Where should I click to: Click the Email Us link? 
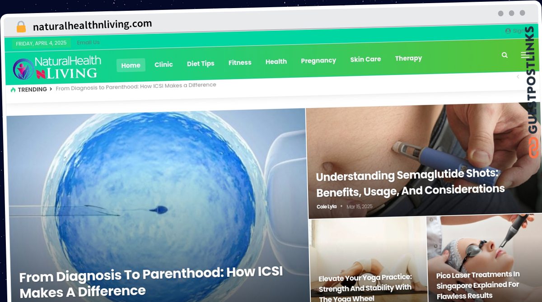pyautogui.click(x=88, y=42)
